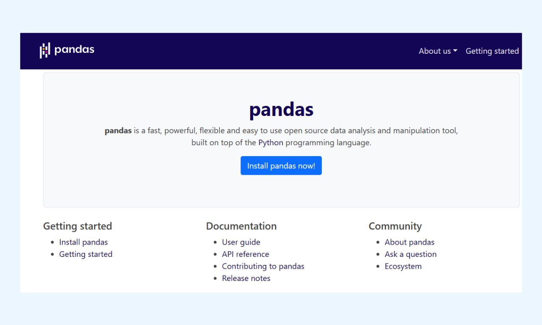The image size is (542, 325).
Task: Open the About us dropdown menu
Action: pyautogui.click(x=438, y=51)
